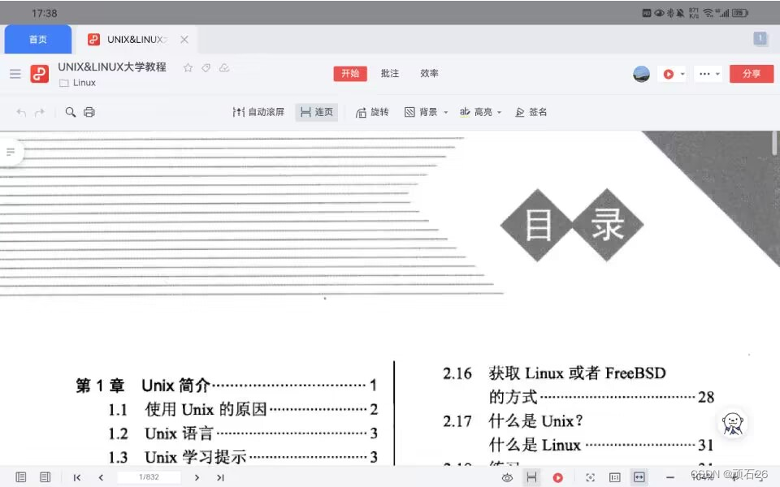Click the actual size 1:1 icon
780x487 pixels.
click(x=615, y=478)
